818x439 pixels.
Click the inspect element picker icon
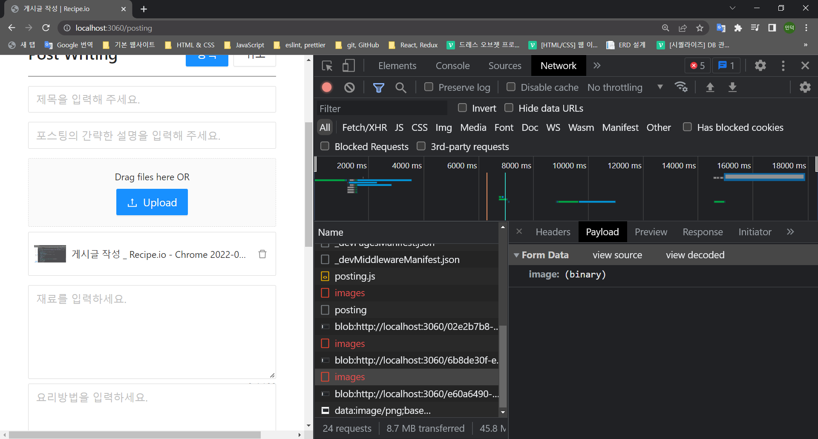click(327, 66)
